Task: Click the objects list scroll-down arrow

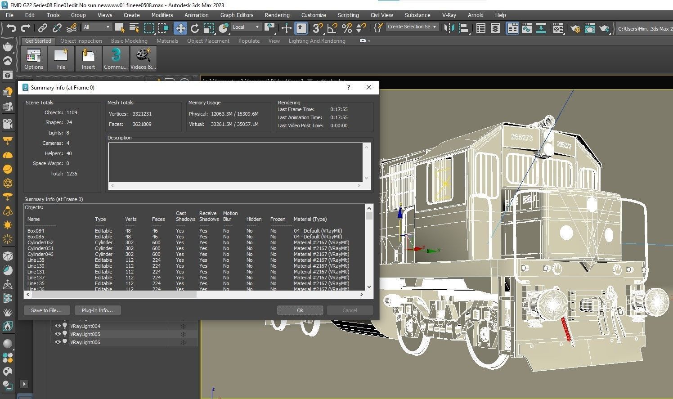Action: 369,287
